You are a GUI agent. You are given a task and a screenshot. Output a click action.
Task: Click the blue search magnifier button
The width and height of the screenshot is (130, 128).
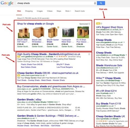101,3
